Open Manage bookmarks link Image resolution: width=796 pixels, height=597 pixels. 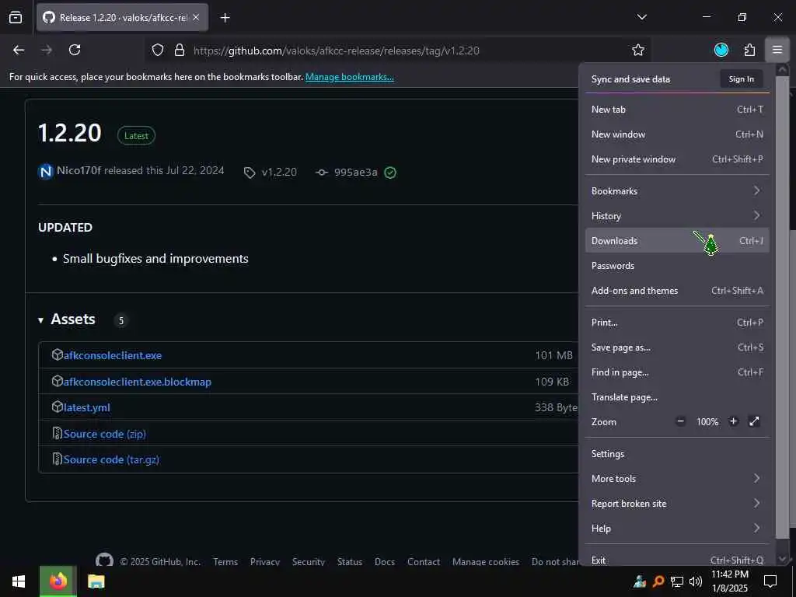pyautogui.click(x=349, y=77)
